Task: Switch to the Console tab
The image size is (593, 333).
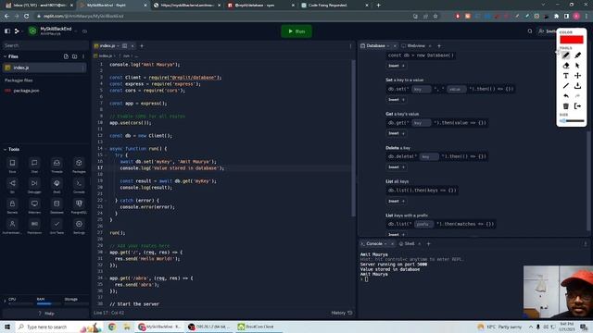Action: coord(373,244)
